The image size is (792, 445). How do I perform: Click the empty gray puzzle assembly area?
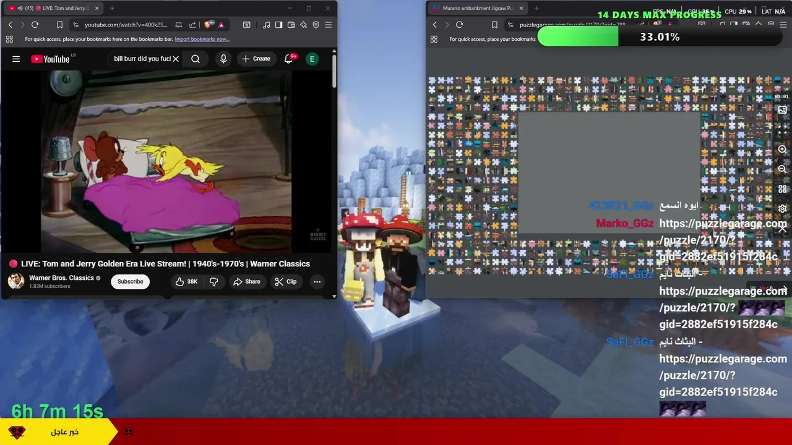pos(609,173)
